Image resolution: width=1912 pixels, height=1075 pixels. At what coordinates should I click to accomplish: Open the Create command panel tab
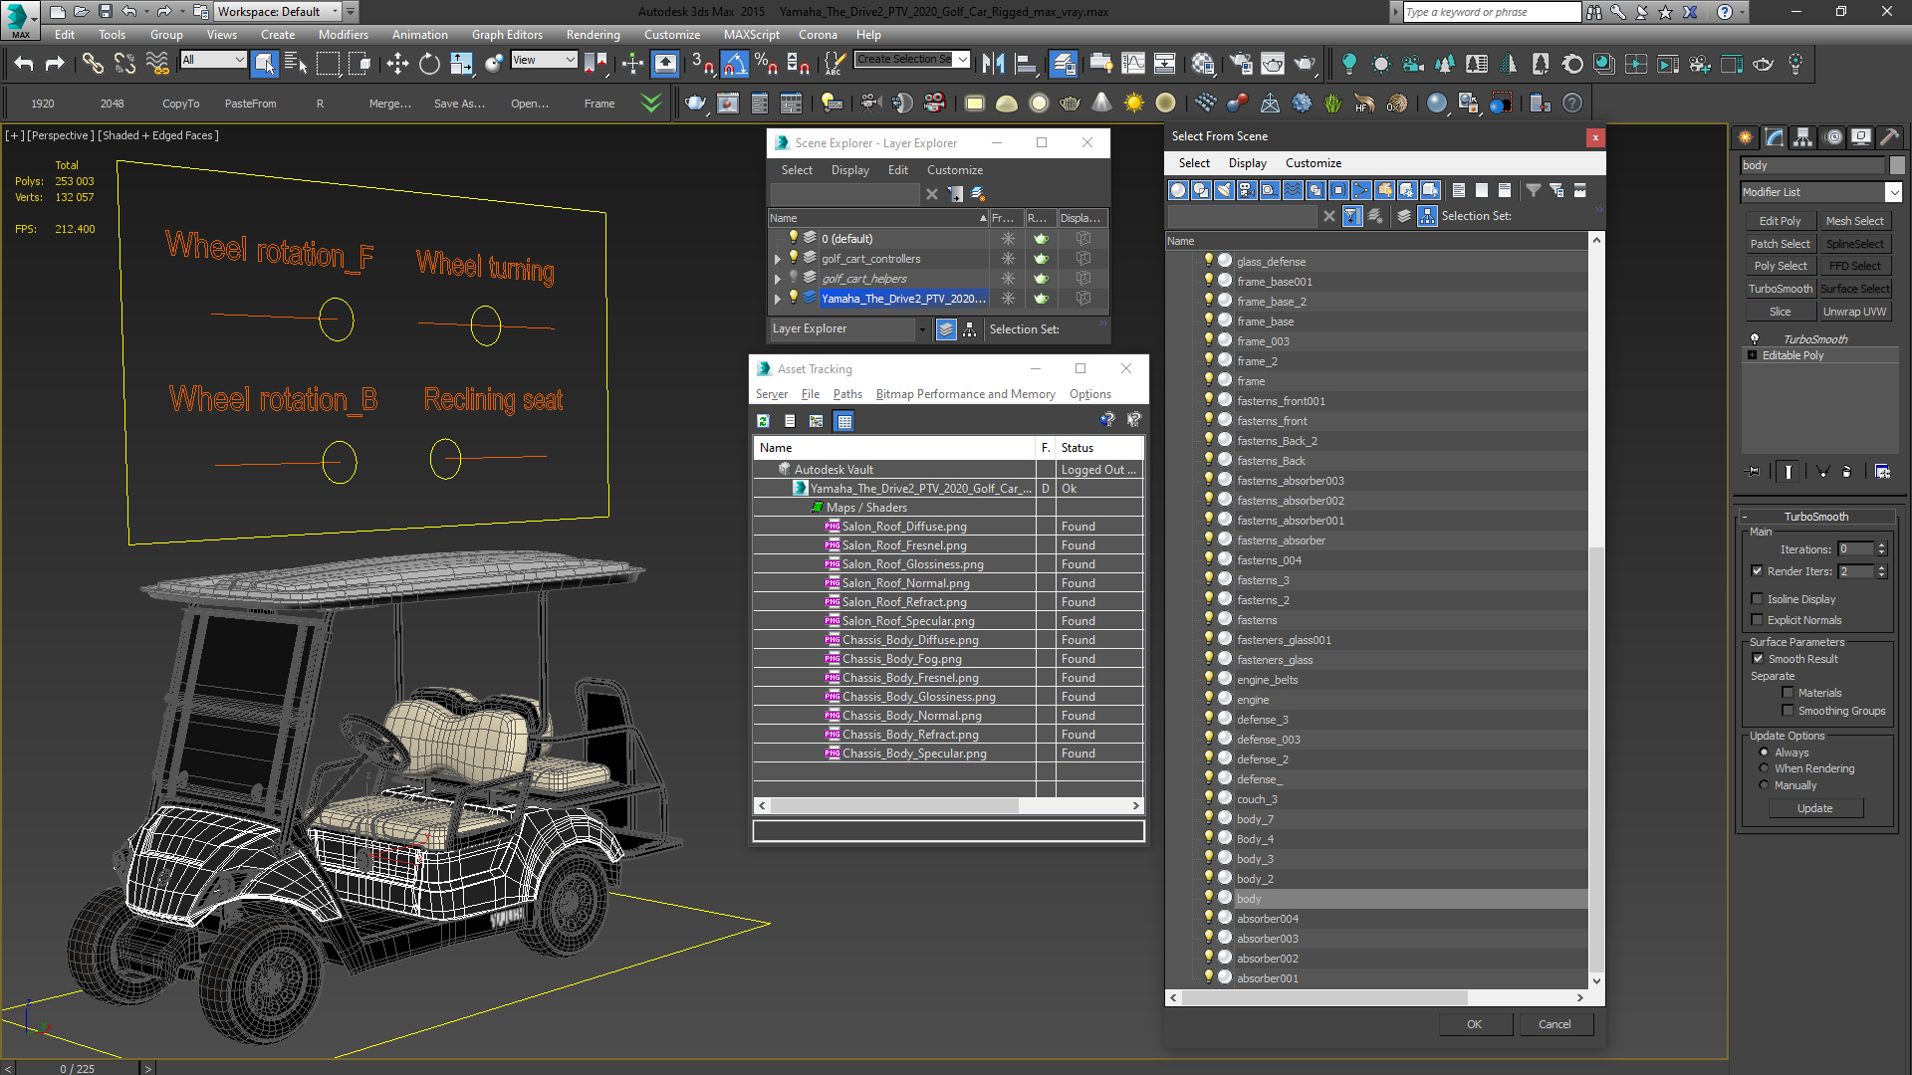coord(1746,137)
